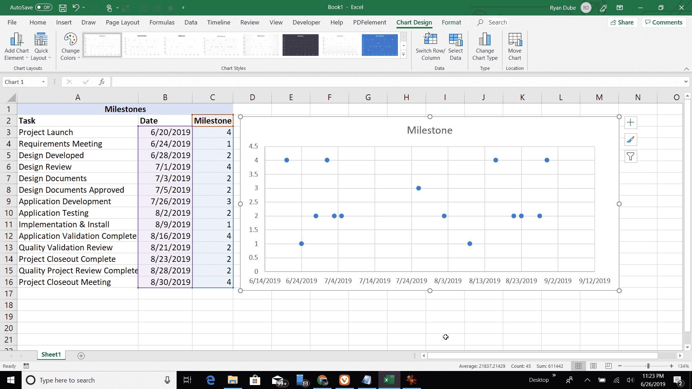
Task: Open the Comments button
Action: point(664,22)
